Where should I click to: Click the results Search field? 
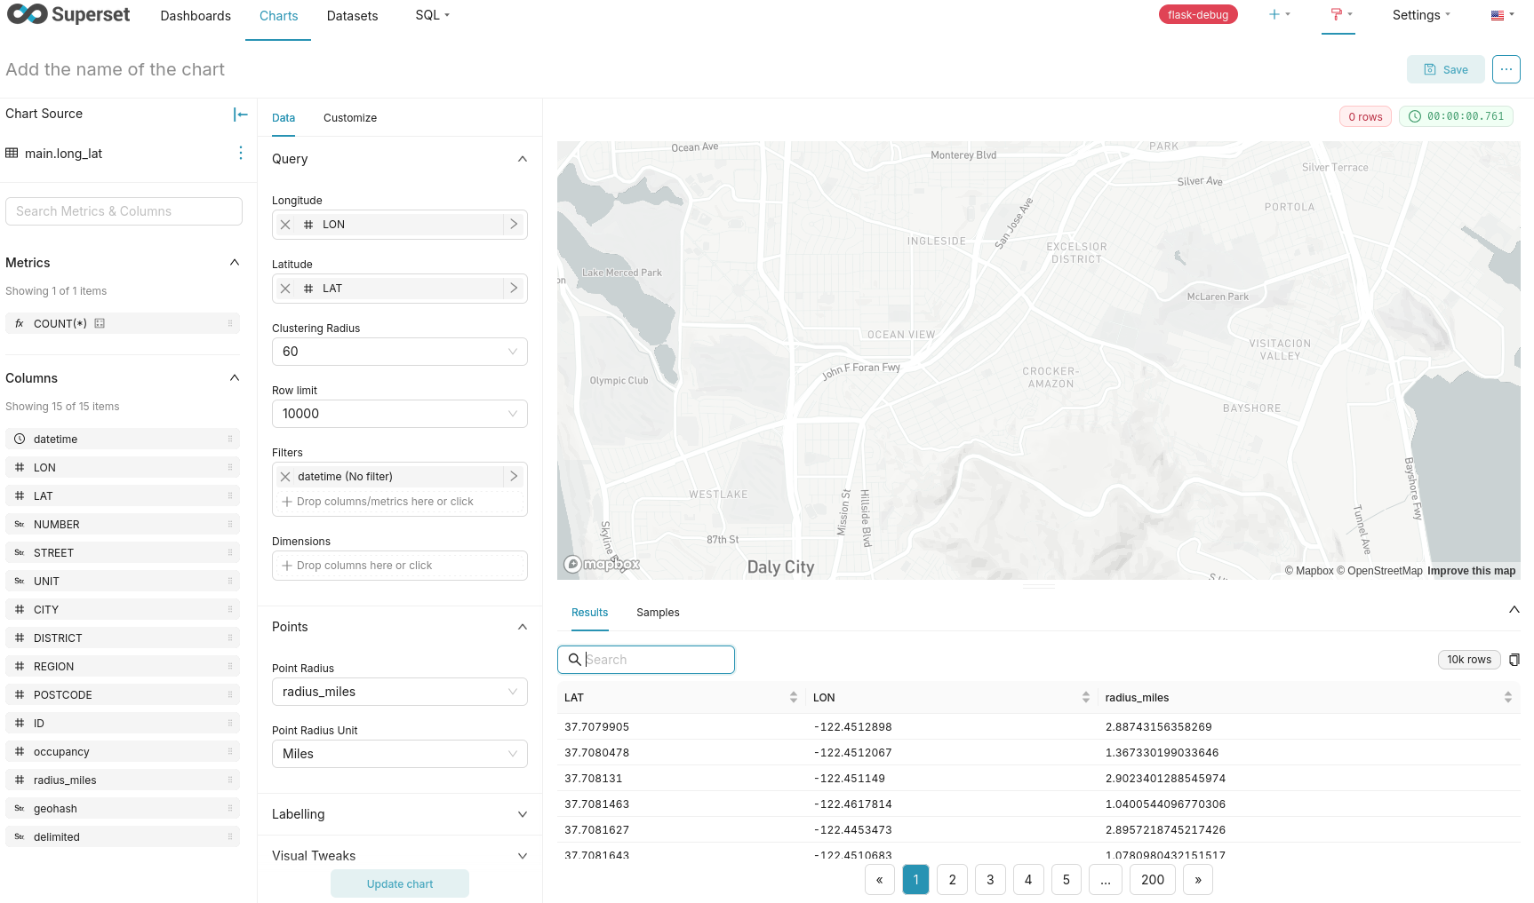(x=646, y=660)
